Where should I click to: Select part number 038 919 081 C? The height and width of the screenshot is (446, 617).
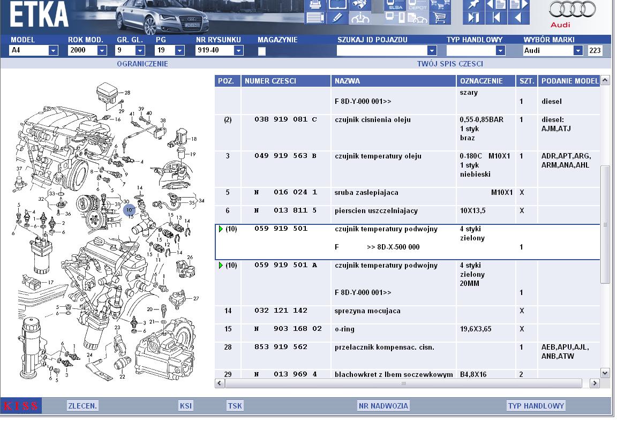pyautogui.click(x=285, y=119)
